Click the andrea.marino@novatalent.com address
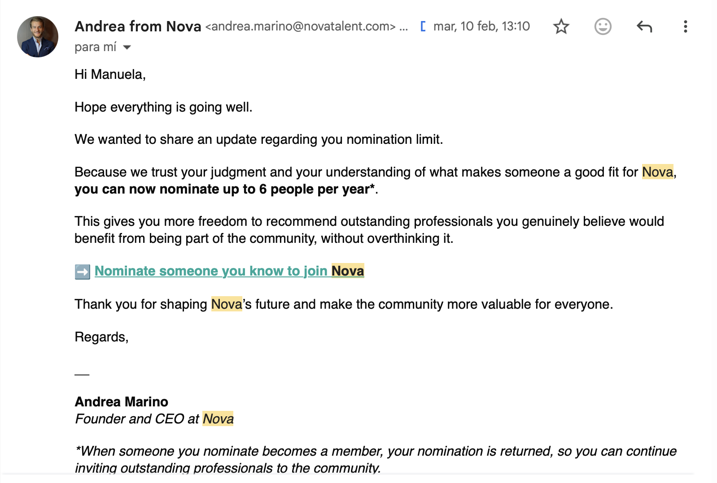 [300, 26]
